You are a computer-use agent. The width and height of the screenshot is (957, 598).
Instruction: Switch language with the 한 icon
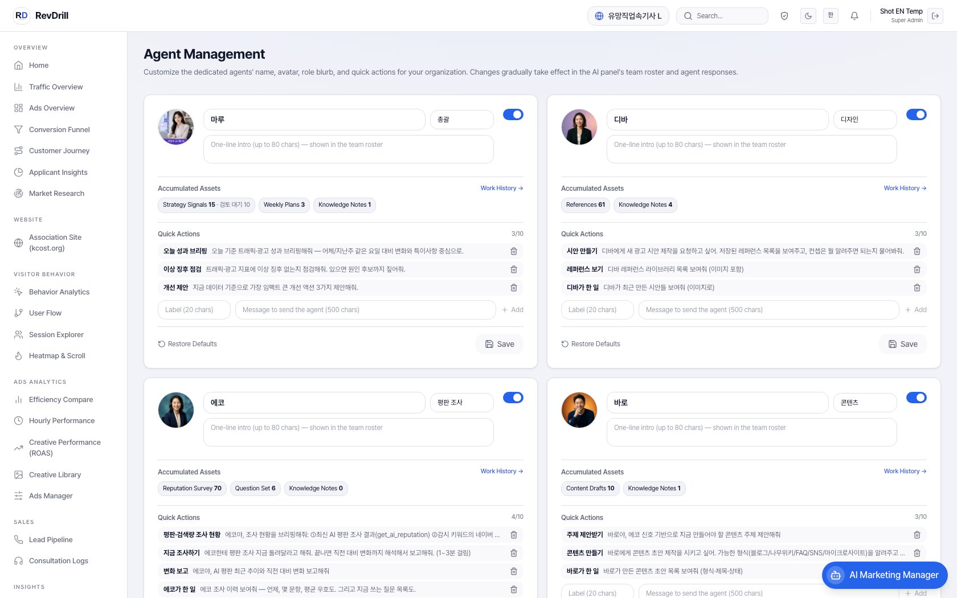coord(831,15)
